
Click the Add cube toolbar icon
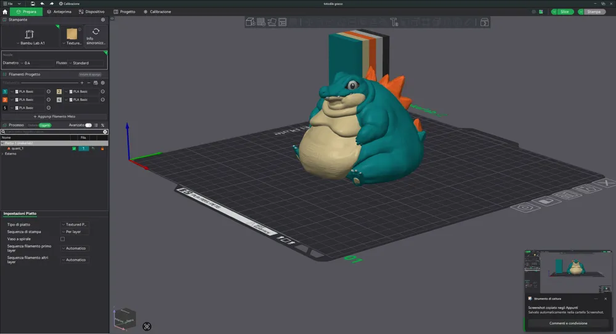coord(250,22)
